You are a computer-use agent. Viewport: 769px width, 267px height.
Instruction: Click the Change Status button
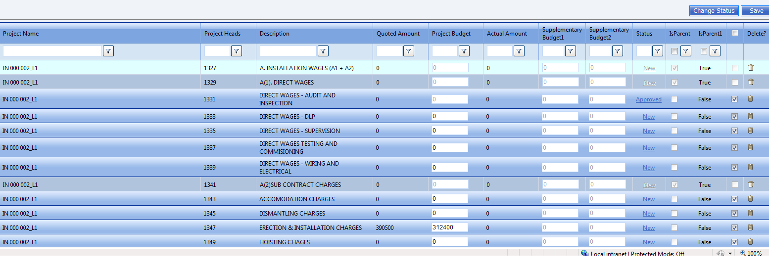click(x=714, y=11)
